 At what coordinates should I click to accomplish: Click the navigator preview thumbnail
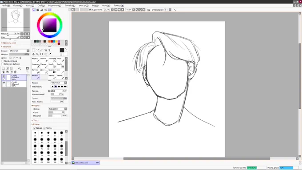16,20
